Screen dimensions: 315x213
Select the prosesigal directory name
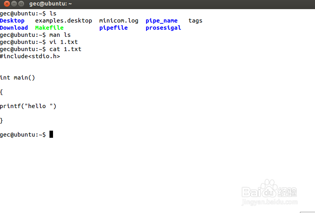point(163,28)
